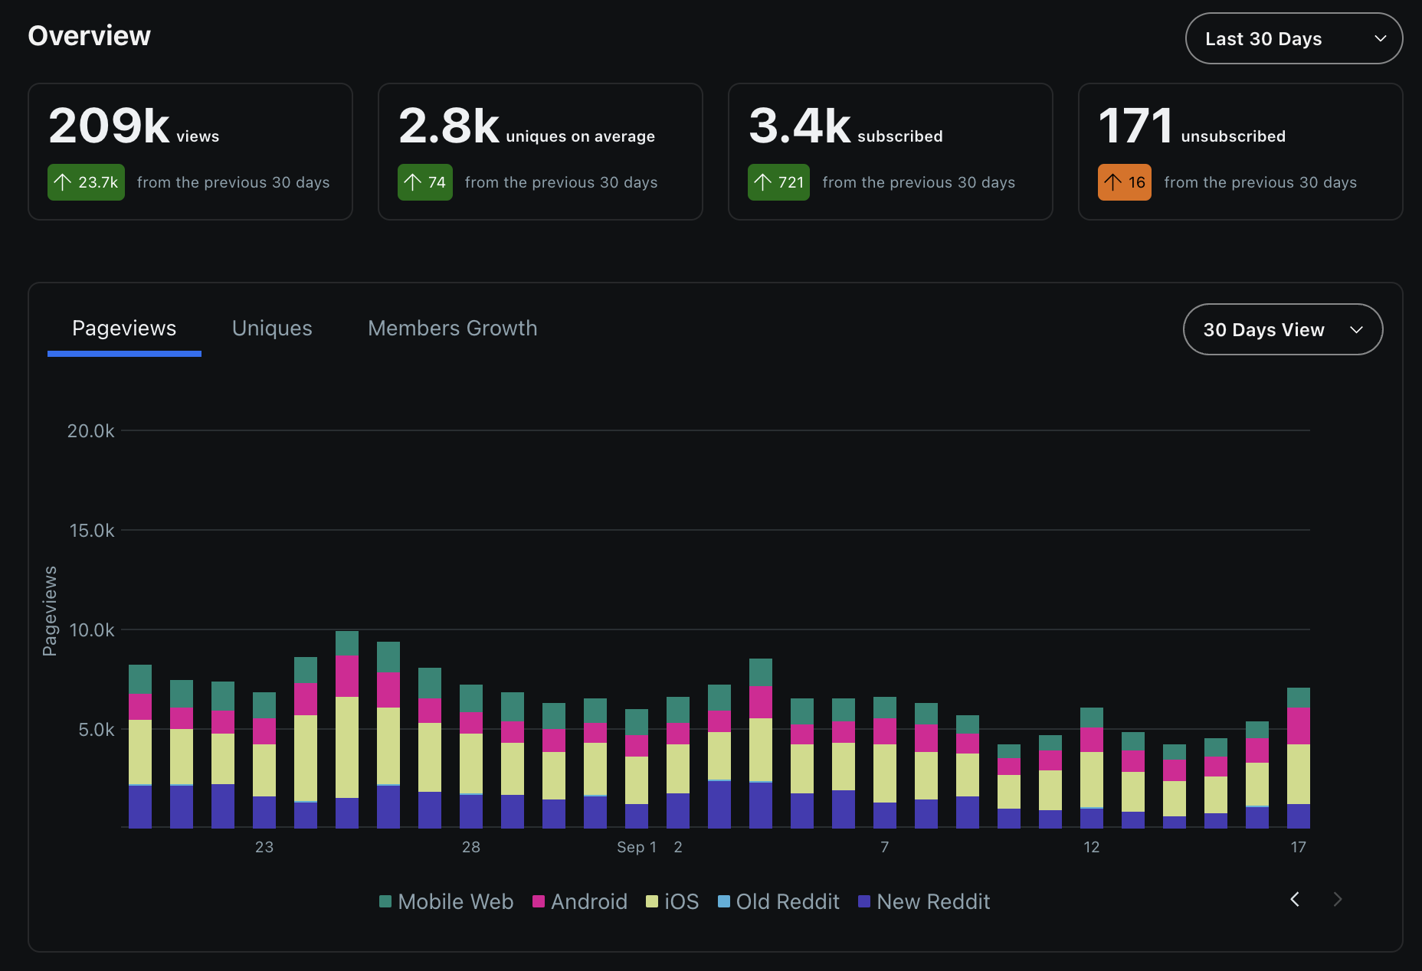Open the Members Growth tab
The height and width of the screenshot is (971, 1422).
pyautogui.click(x=452, y=328)
